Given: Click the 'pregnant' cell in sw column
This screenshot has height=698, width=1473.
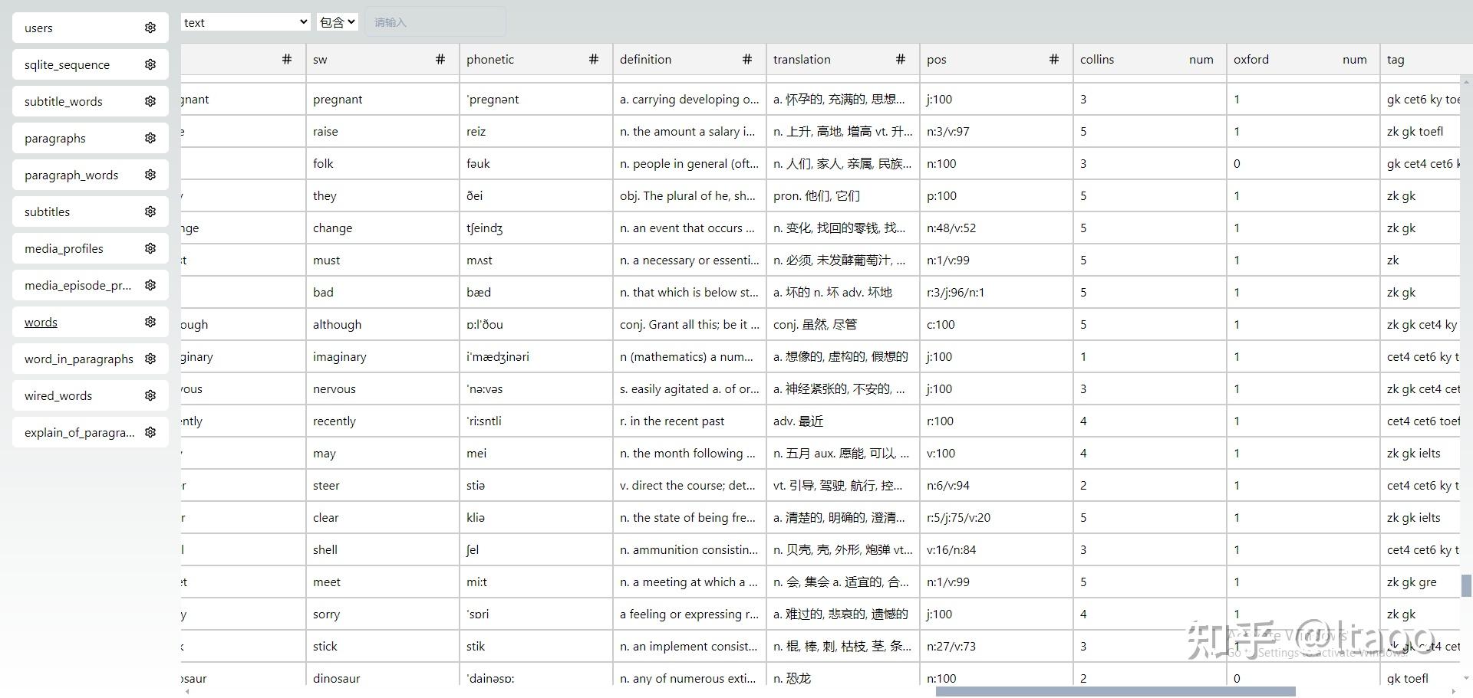Looking at the screenshot, I should (382, 100).
